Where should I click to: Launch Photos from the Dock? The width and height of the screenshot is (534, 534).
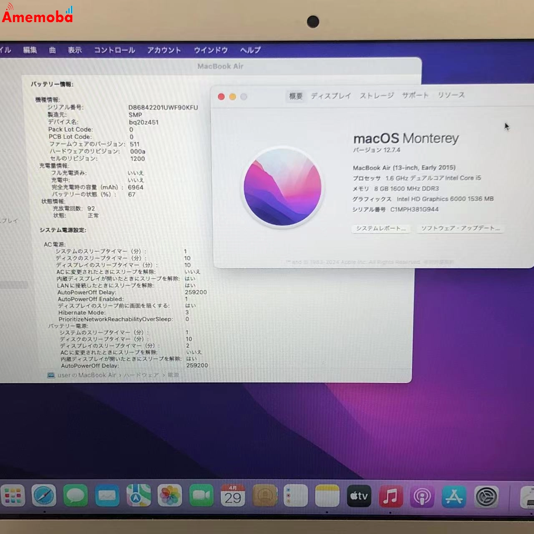coord(170,496)
